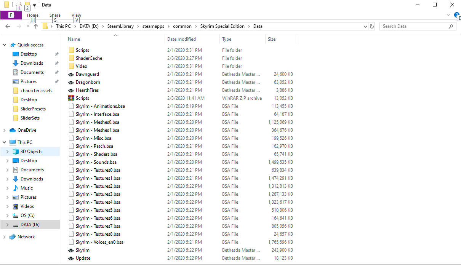
Task: Open the Scripts folder icon
Action: click(x=71, y=50)
